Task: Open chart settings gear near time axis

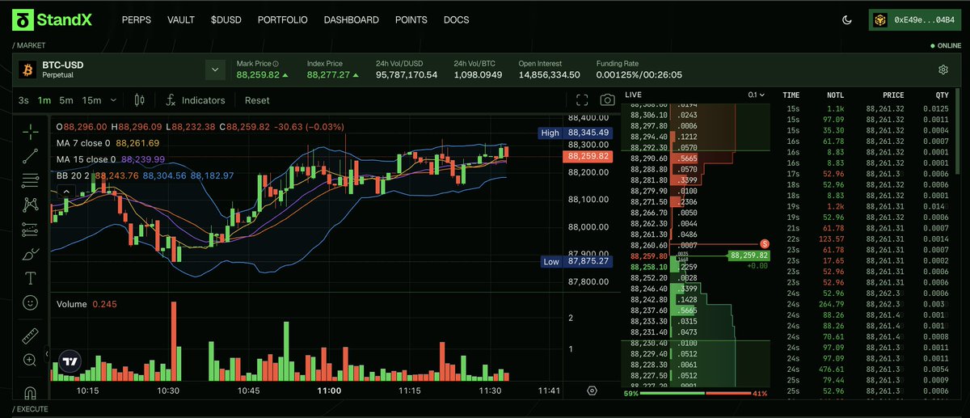Action: coord(593,391)
